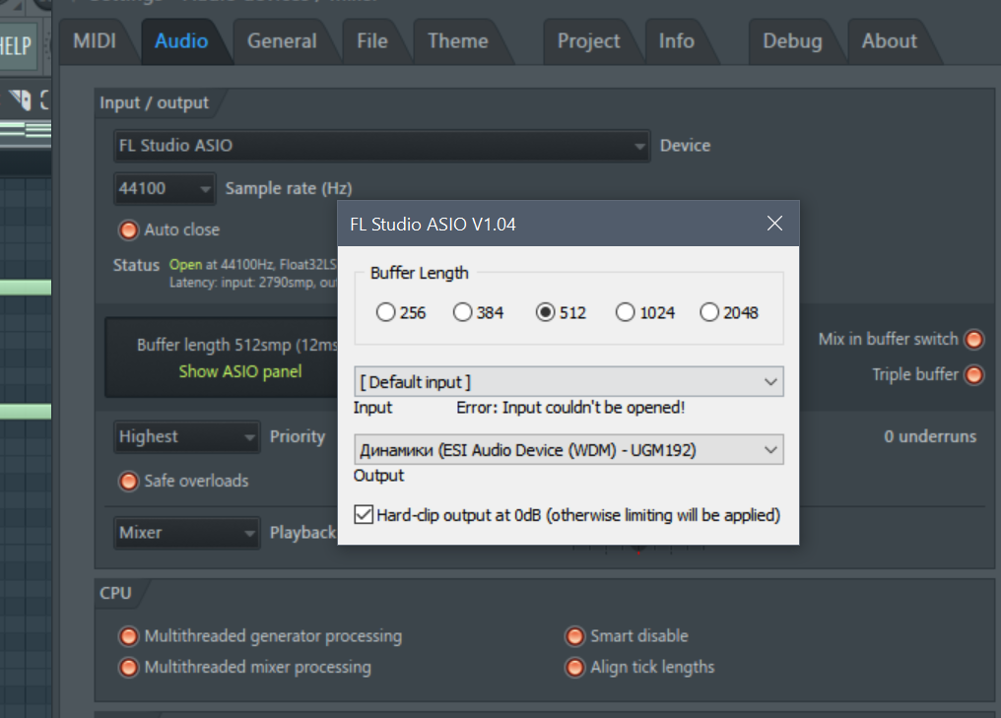Toggle the Safe overloads option
Viewport: 1001px width, 718px height.
(x=128, y=482)
